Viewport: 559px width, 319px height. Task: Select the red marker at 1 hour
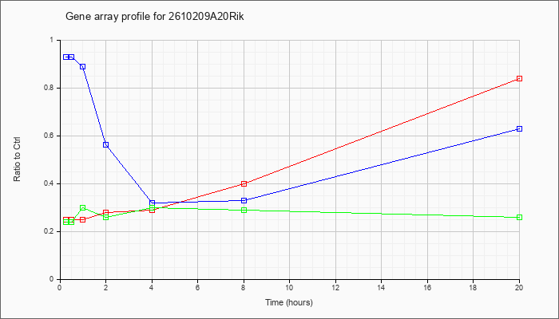click(x=83, y=219)
